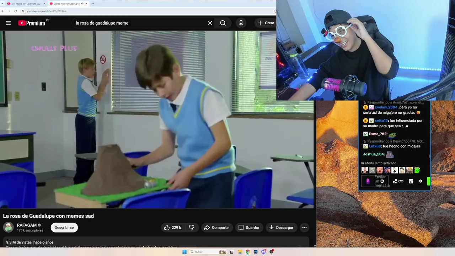Select the youtube.com address bar URL
Viewport: 455px width, 256px height.
46,11
